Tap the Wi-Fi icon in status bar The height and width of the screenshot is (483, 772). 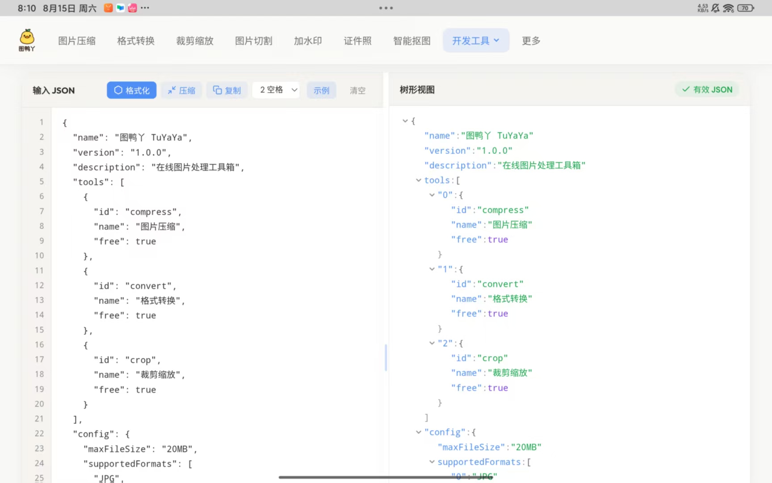coord(728,8)
